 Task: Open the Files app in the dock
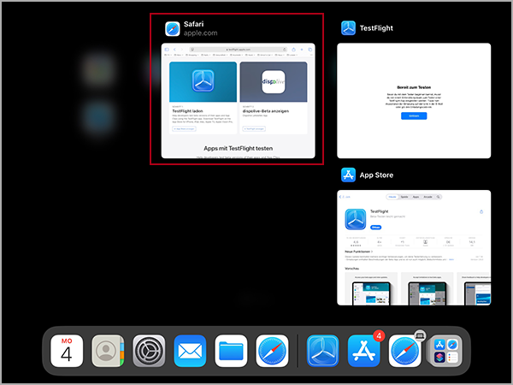pyautogui.click(x=231, y=351)
